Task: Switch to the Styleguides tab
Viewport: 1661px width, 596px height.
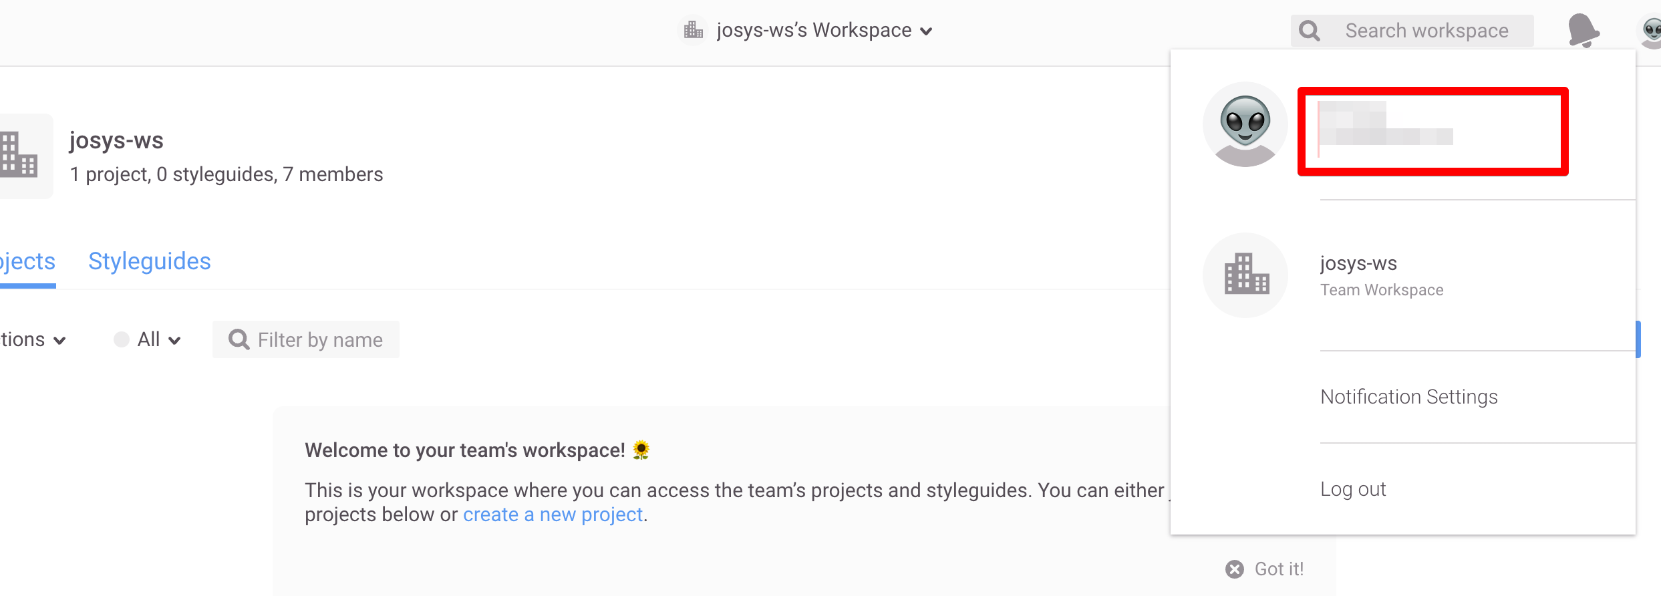Action: click(x=149, y=261)
